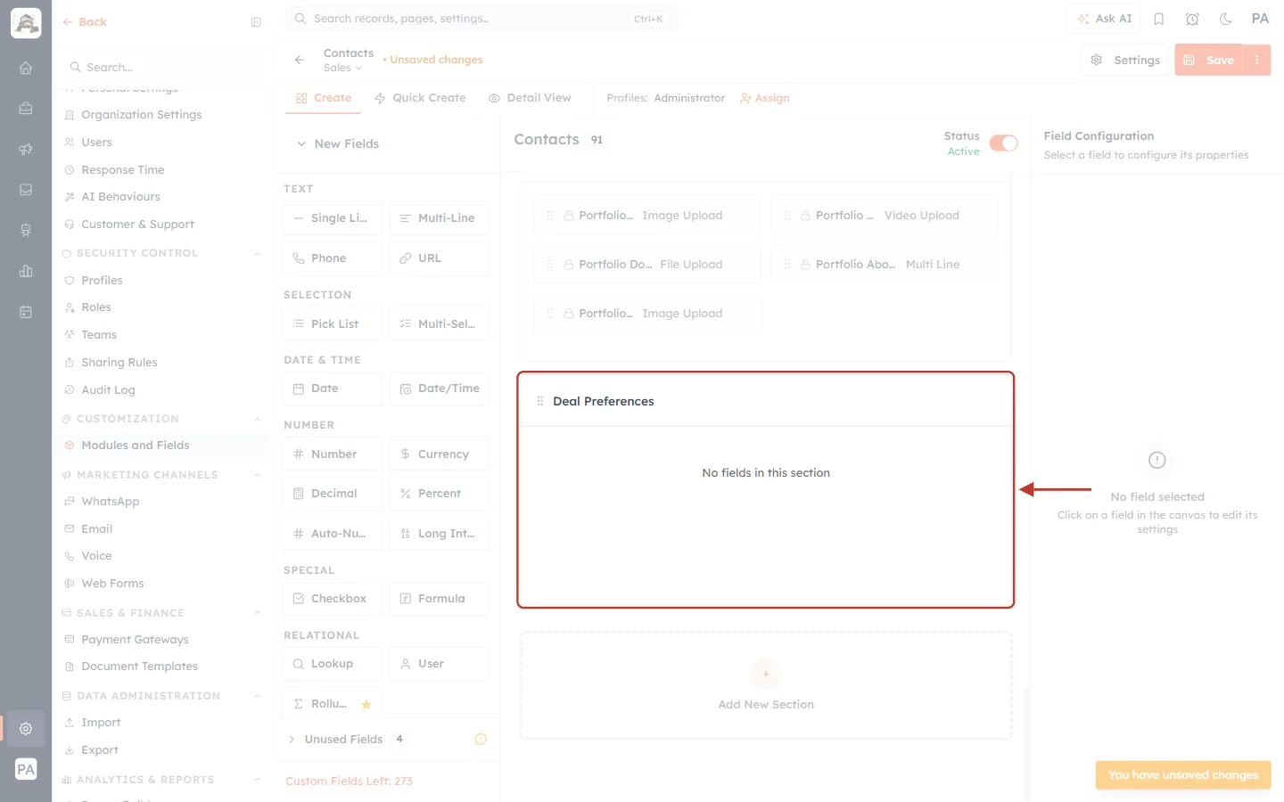Add a Checkbox field from palette

point(333,599)
